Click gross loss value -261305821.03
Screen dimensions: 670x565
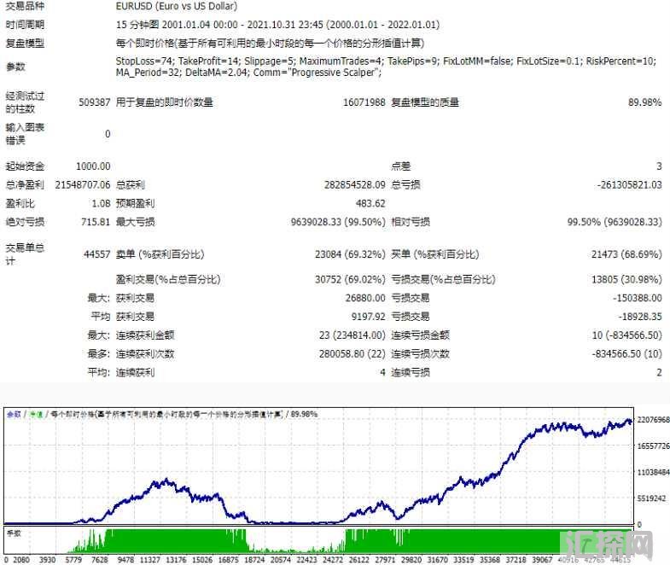coord(629,184)
